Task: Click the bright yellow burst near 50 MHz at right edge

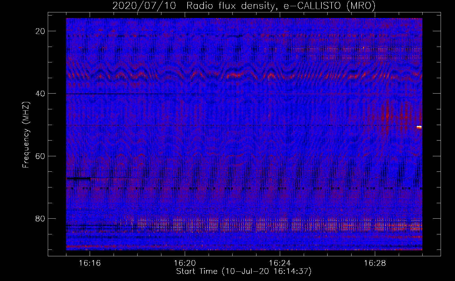Action: (419, 127)
